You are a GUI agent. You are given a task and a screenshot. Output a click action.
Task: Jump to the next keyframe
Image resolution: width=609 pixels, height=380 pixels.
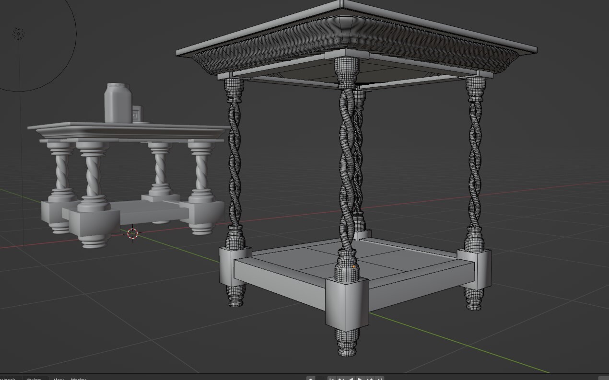(x=369, y=379)
